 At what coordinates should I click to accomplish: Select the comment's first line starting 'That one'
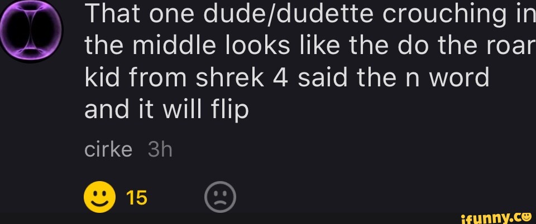pyautogui.click(x=310, y=14)
